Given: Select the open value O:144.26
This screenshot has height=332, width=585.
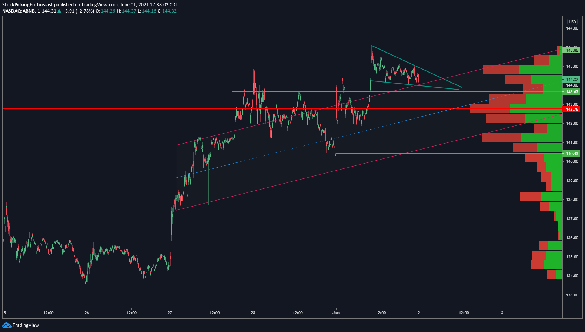Looking at the screenshot, I should 106,11.
